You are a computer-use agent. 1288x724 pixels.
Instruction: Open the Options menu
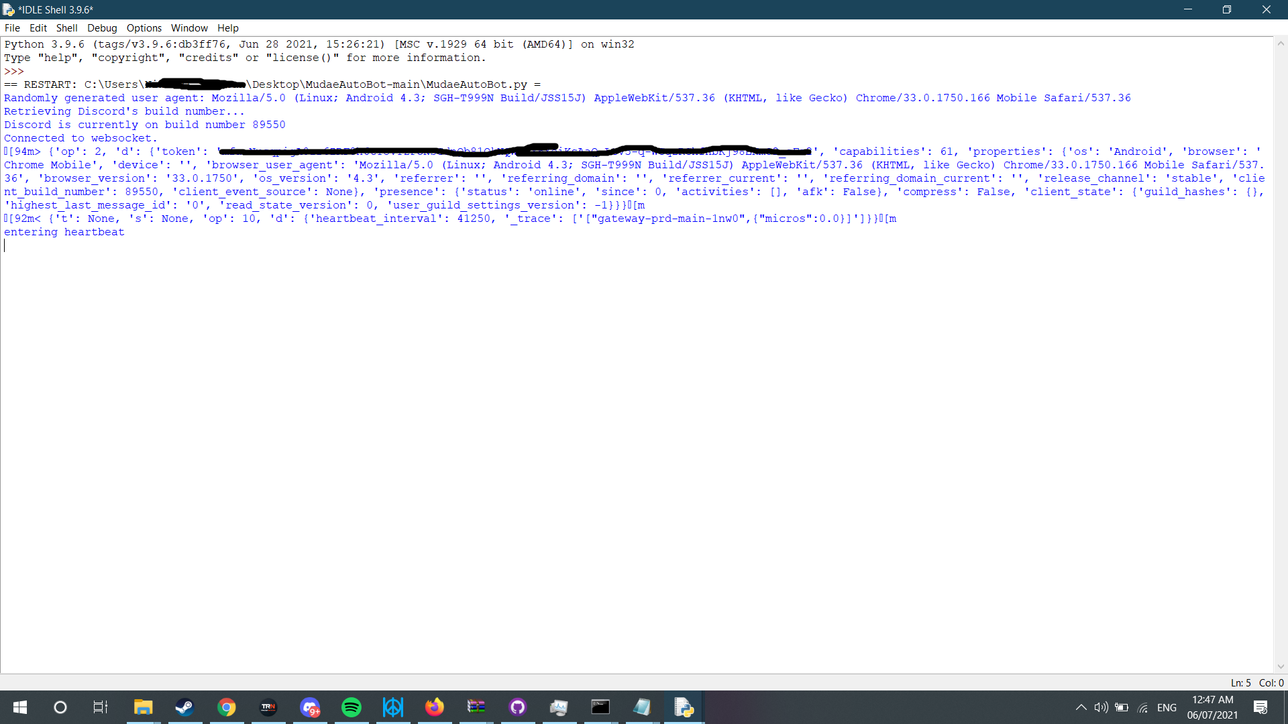pos(144,28)
